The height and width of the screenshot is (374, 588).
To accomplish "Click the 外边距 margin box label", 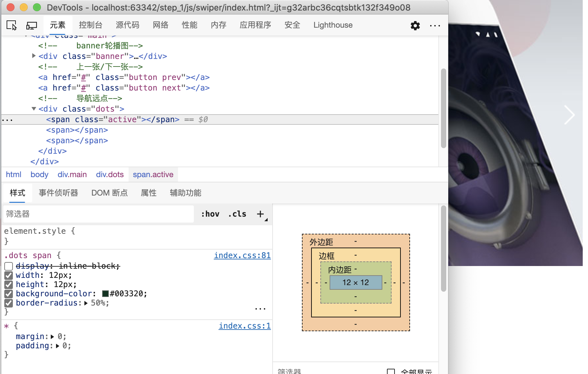I will coord(321,242).
